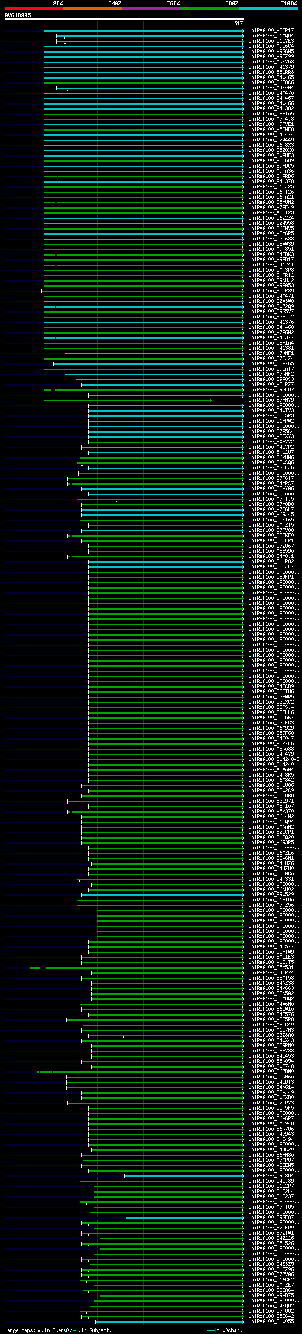Select the UniRef100_P41382 label

coord(270,109)
